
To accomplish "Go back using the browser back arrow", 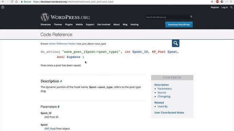I will [x=3, y=1].
